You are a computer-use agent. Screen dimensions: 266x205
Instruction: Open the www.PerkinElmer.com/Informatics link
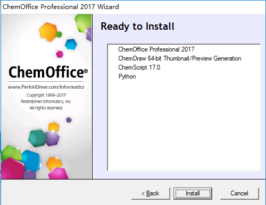coord(46,87)
